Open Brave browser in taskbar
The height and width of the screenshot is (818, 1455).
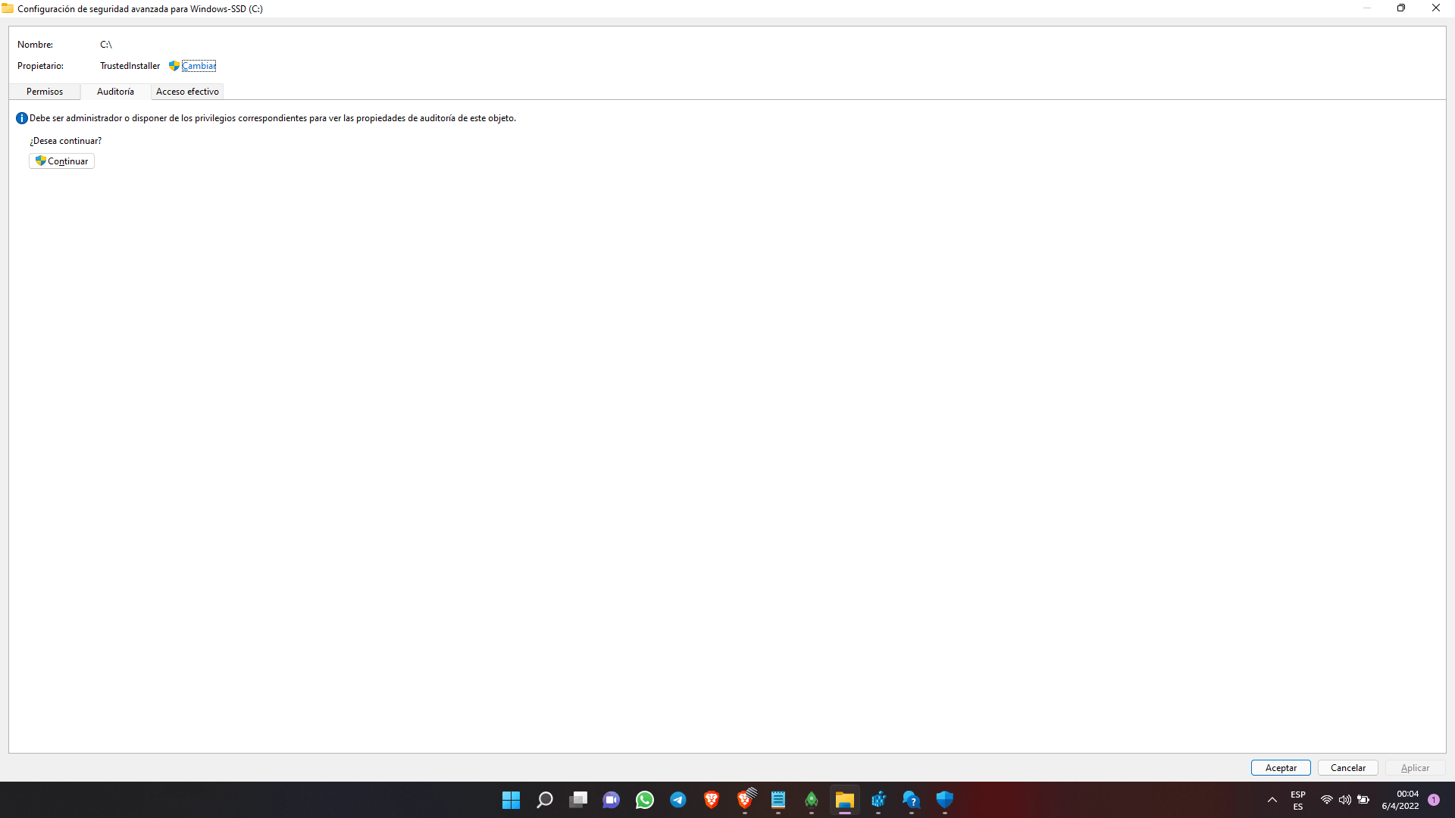tap(712, 800)
